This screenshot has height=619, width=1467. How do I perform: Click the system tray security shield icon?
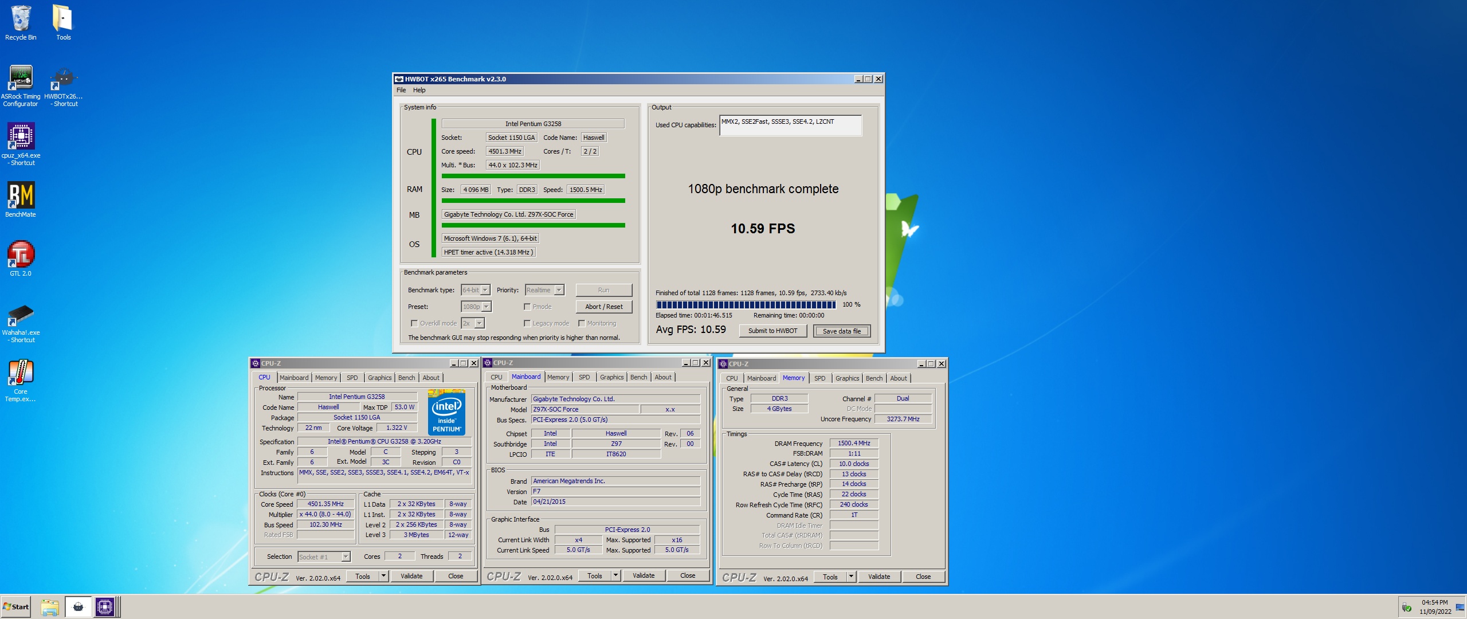click(1406, 608)
